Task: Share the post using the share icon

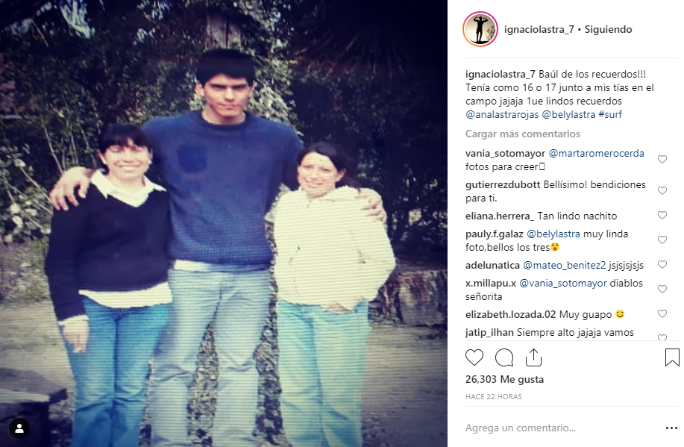Action: click(533, 357)
